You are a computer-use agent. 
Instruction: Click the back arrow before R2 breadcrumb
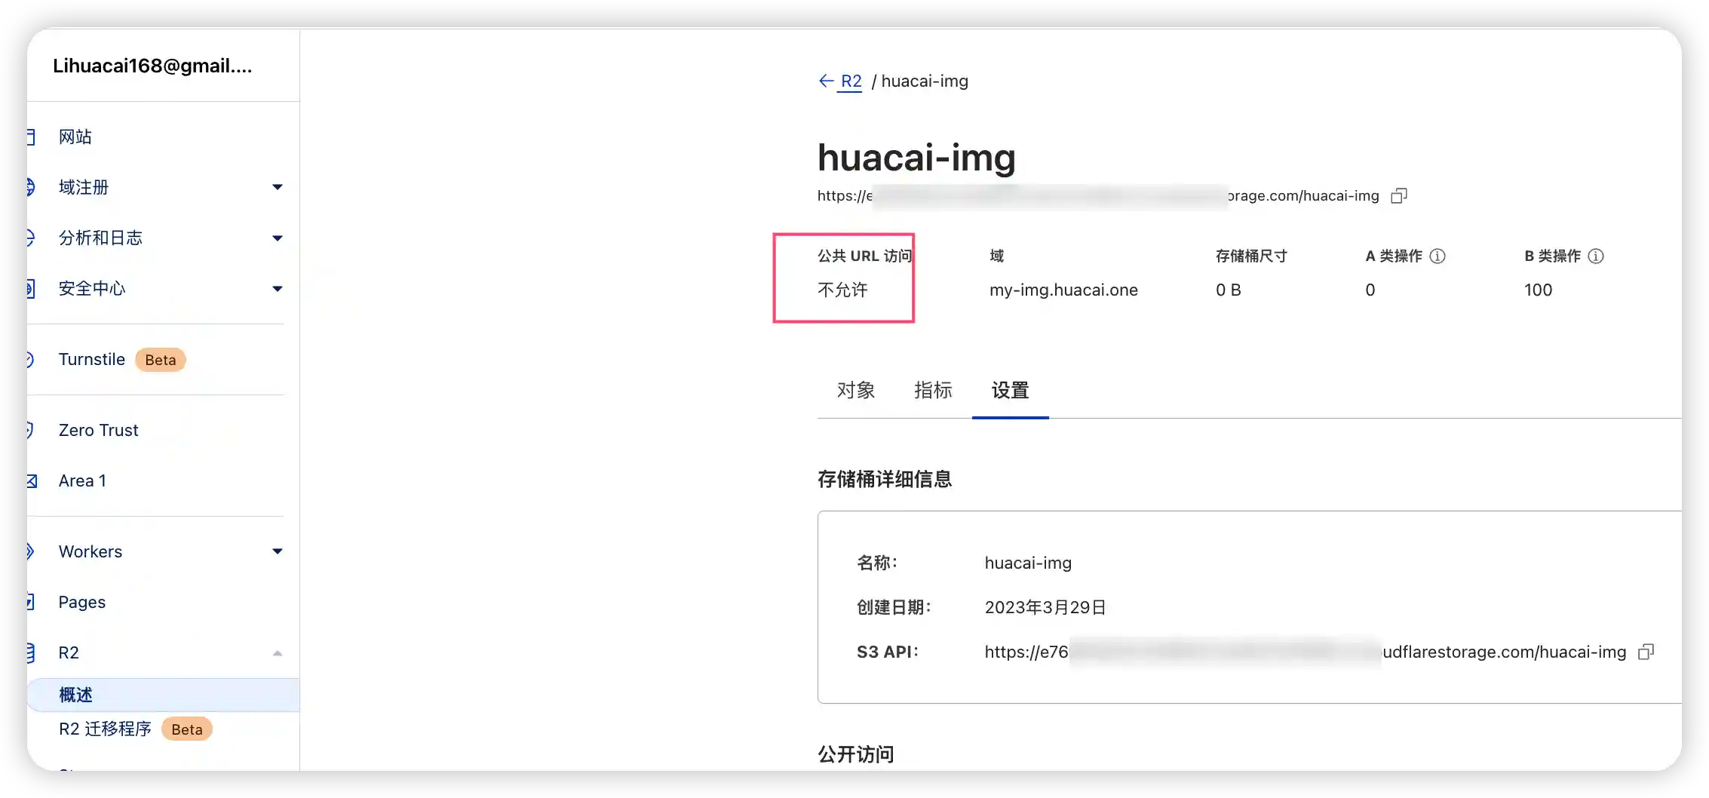coord(825,81)
